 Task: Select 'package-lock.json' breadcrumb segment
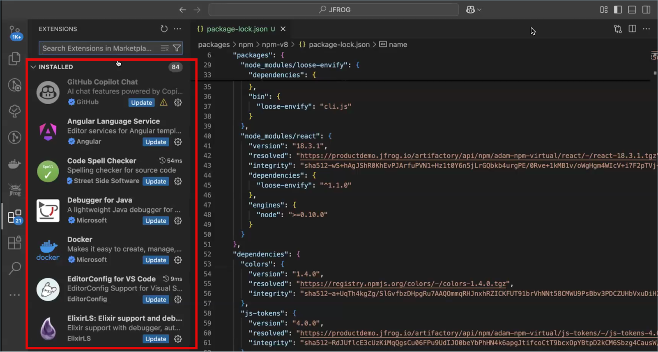click(x=334, y=44)
